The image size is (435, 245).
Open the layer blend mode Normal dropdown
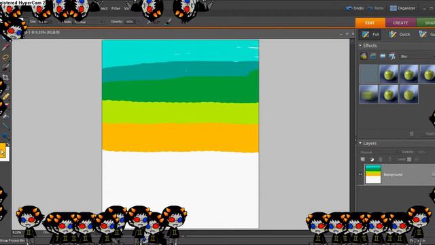pyautogui.click(x=379, y=152)
